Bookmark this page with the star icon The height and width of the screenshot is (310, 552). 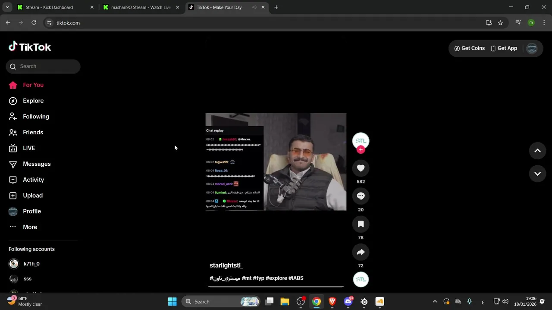500,23
